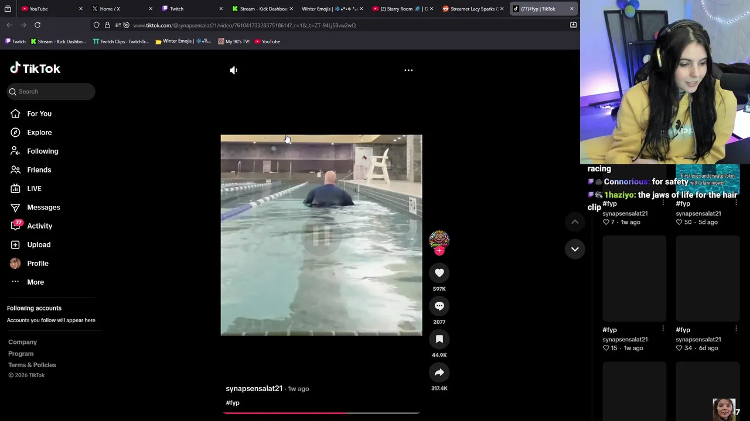The height and width of the screenshot is (421, 750).
Task: Expand the Program footer section
Action: point(21,354)
